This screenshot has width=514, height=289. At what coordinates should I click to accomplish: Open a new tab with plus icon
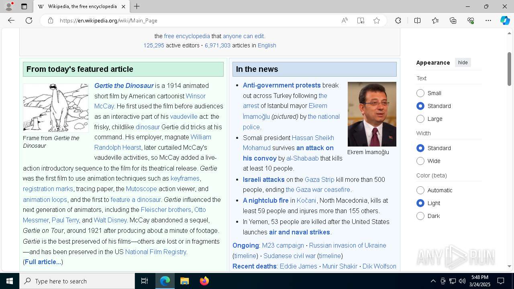[137, 6]
